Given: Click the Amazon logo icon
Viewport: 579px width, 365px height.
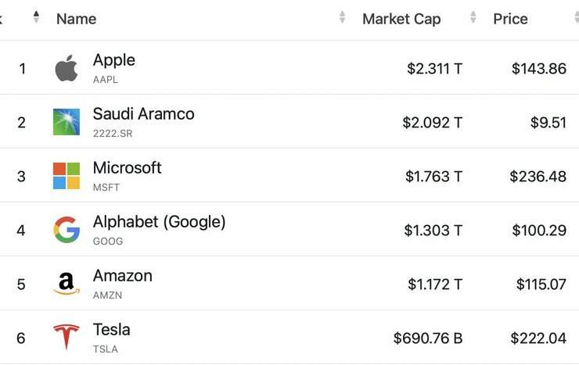Looking at the screenshot, I should [67, 284].
